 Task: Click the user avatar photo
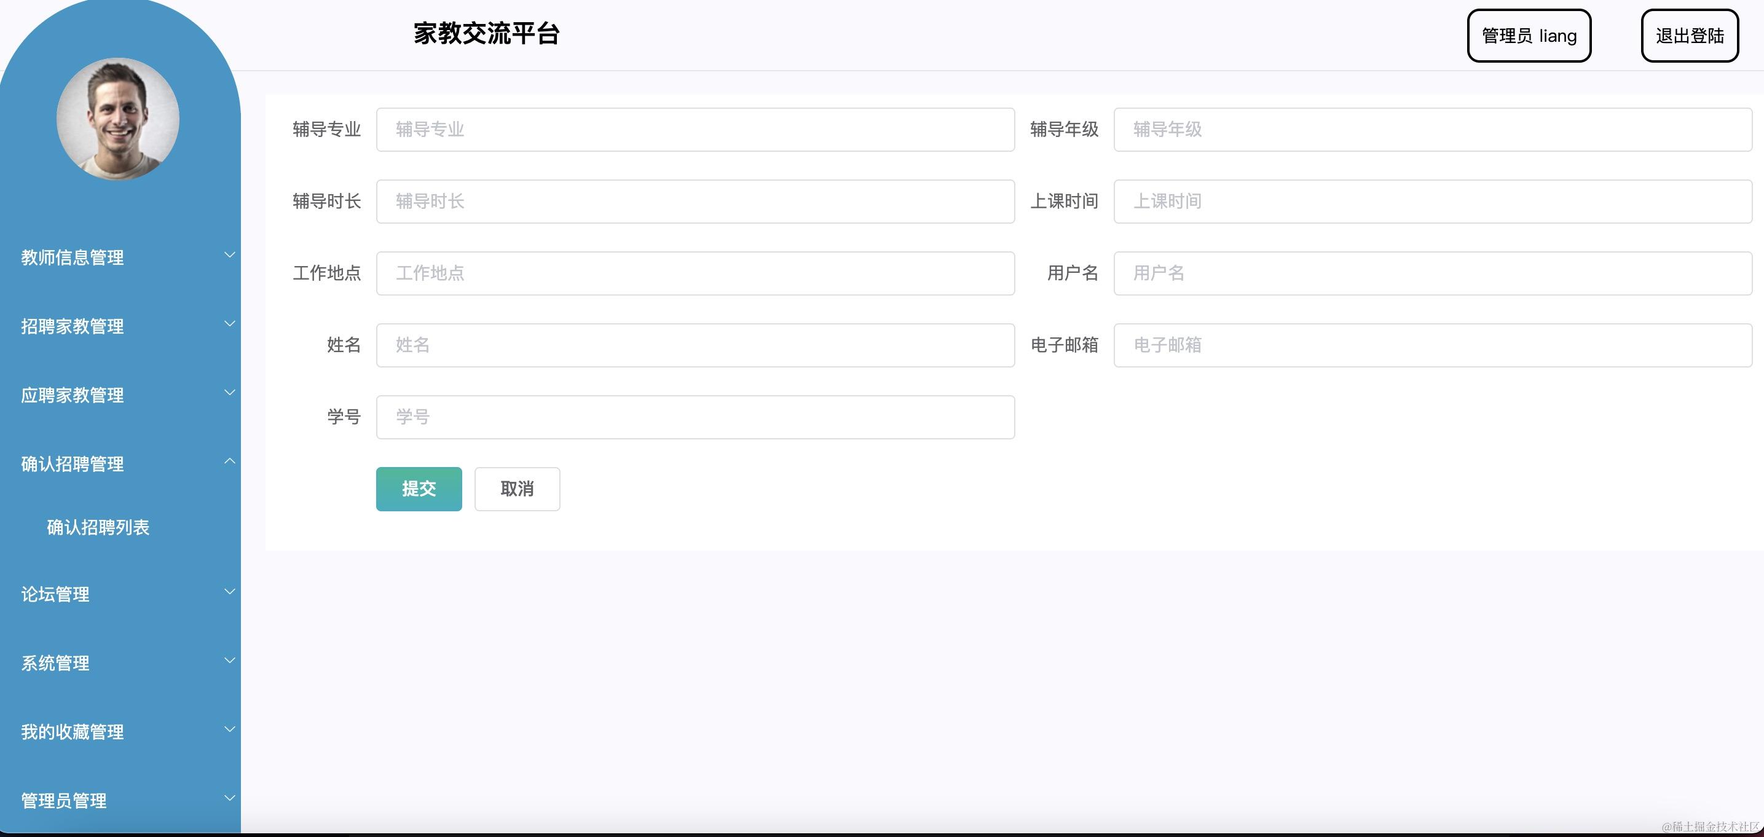(x=118, y=119)
